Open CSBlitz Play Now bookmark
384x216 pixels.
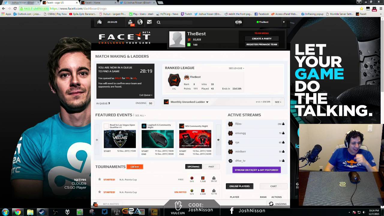pyautogui.click(x=55, y=14)
